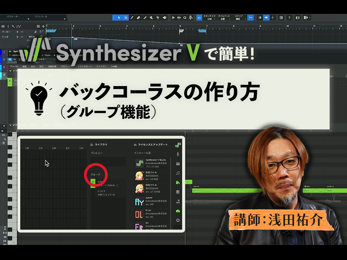The width and height of the screenshot is (347, 260).
Task: Click the Synthesizer V logo in sidebar
Action: point(178,145)
